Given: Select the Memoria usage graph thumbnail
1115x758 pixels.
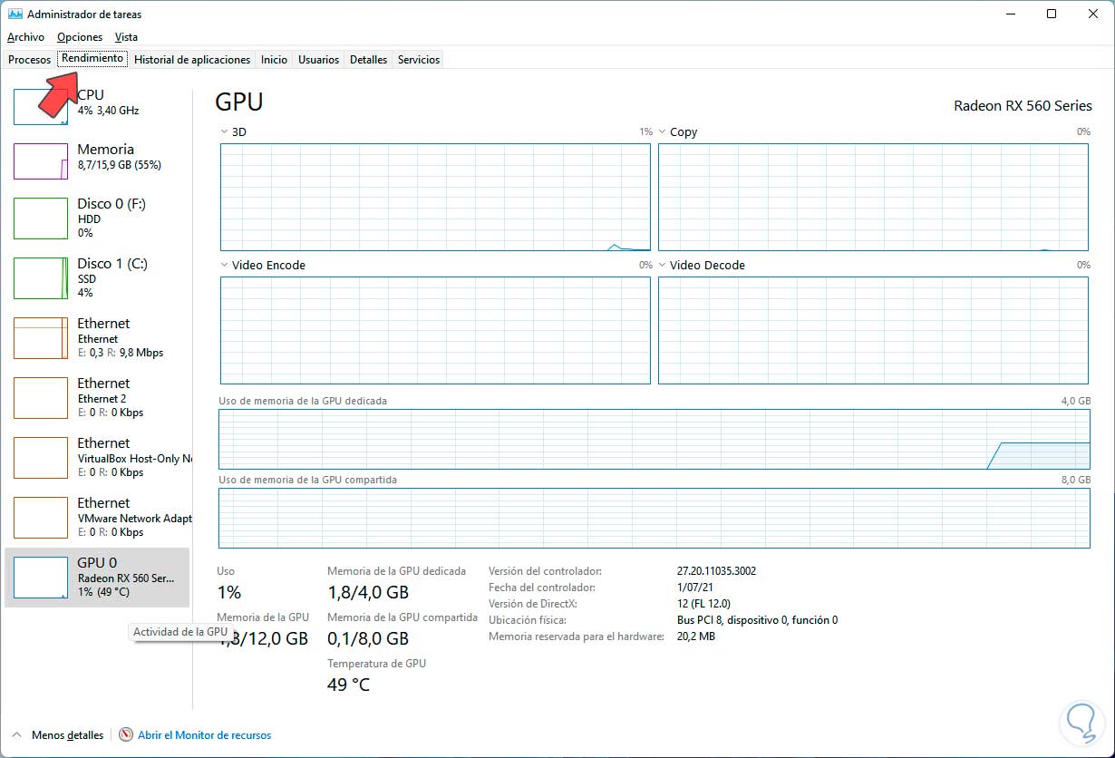Looking at the screenshot, I should click(x=41, y=161).
